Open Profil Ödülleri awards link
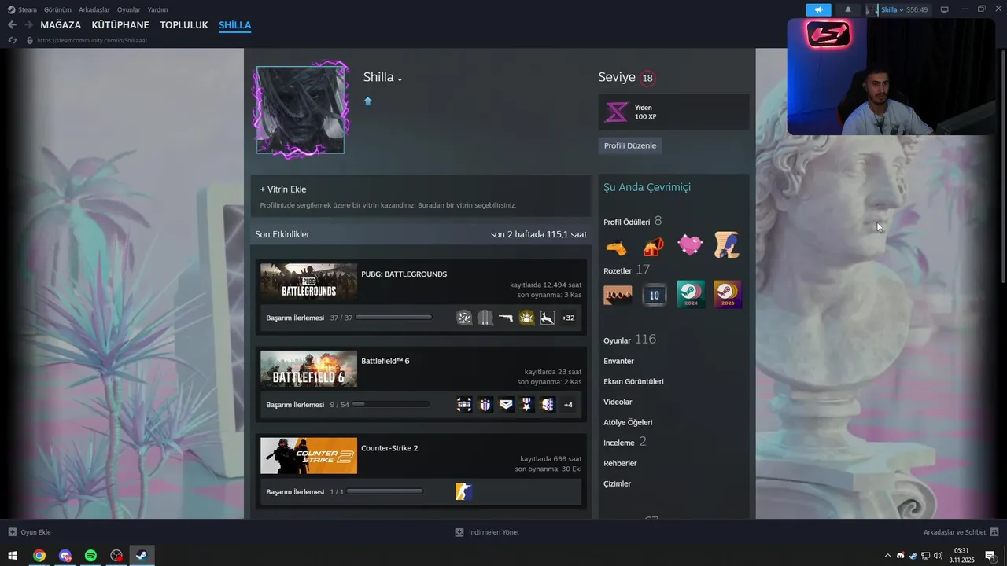Viewport: 1007px width, 566px height. click(627, 222)
